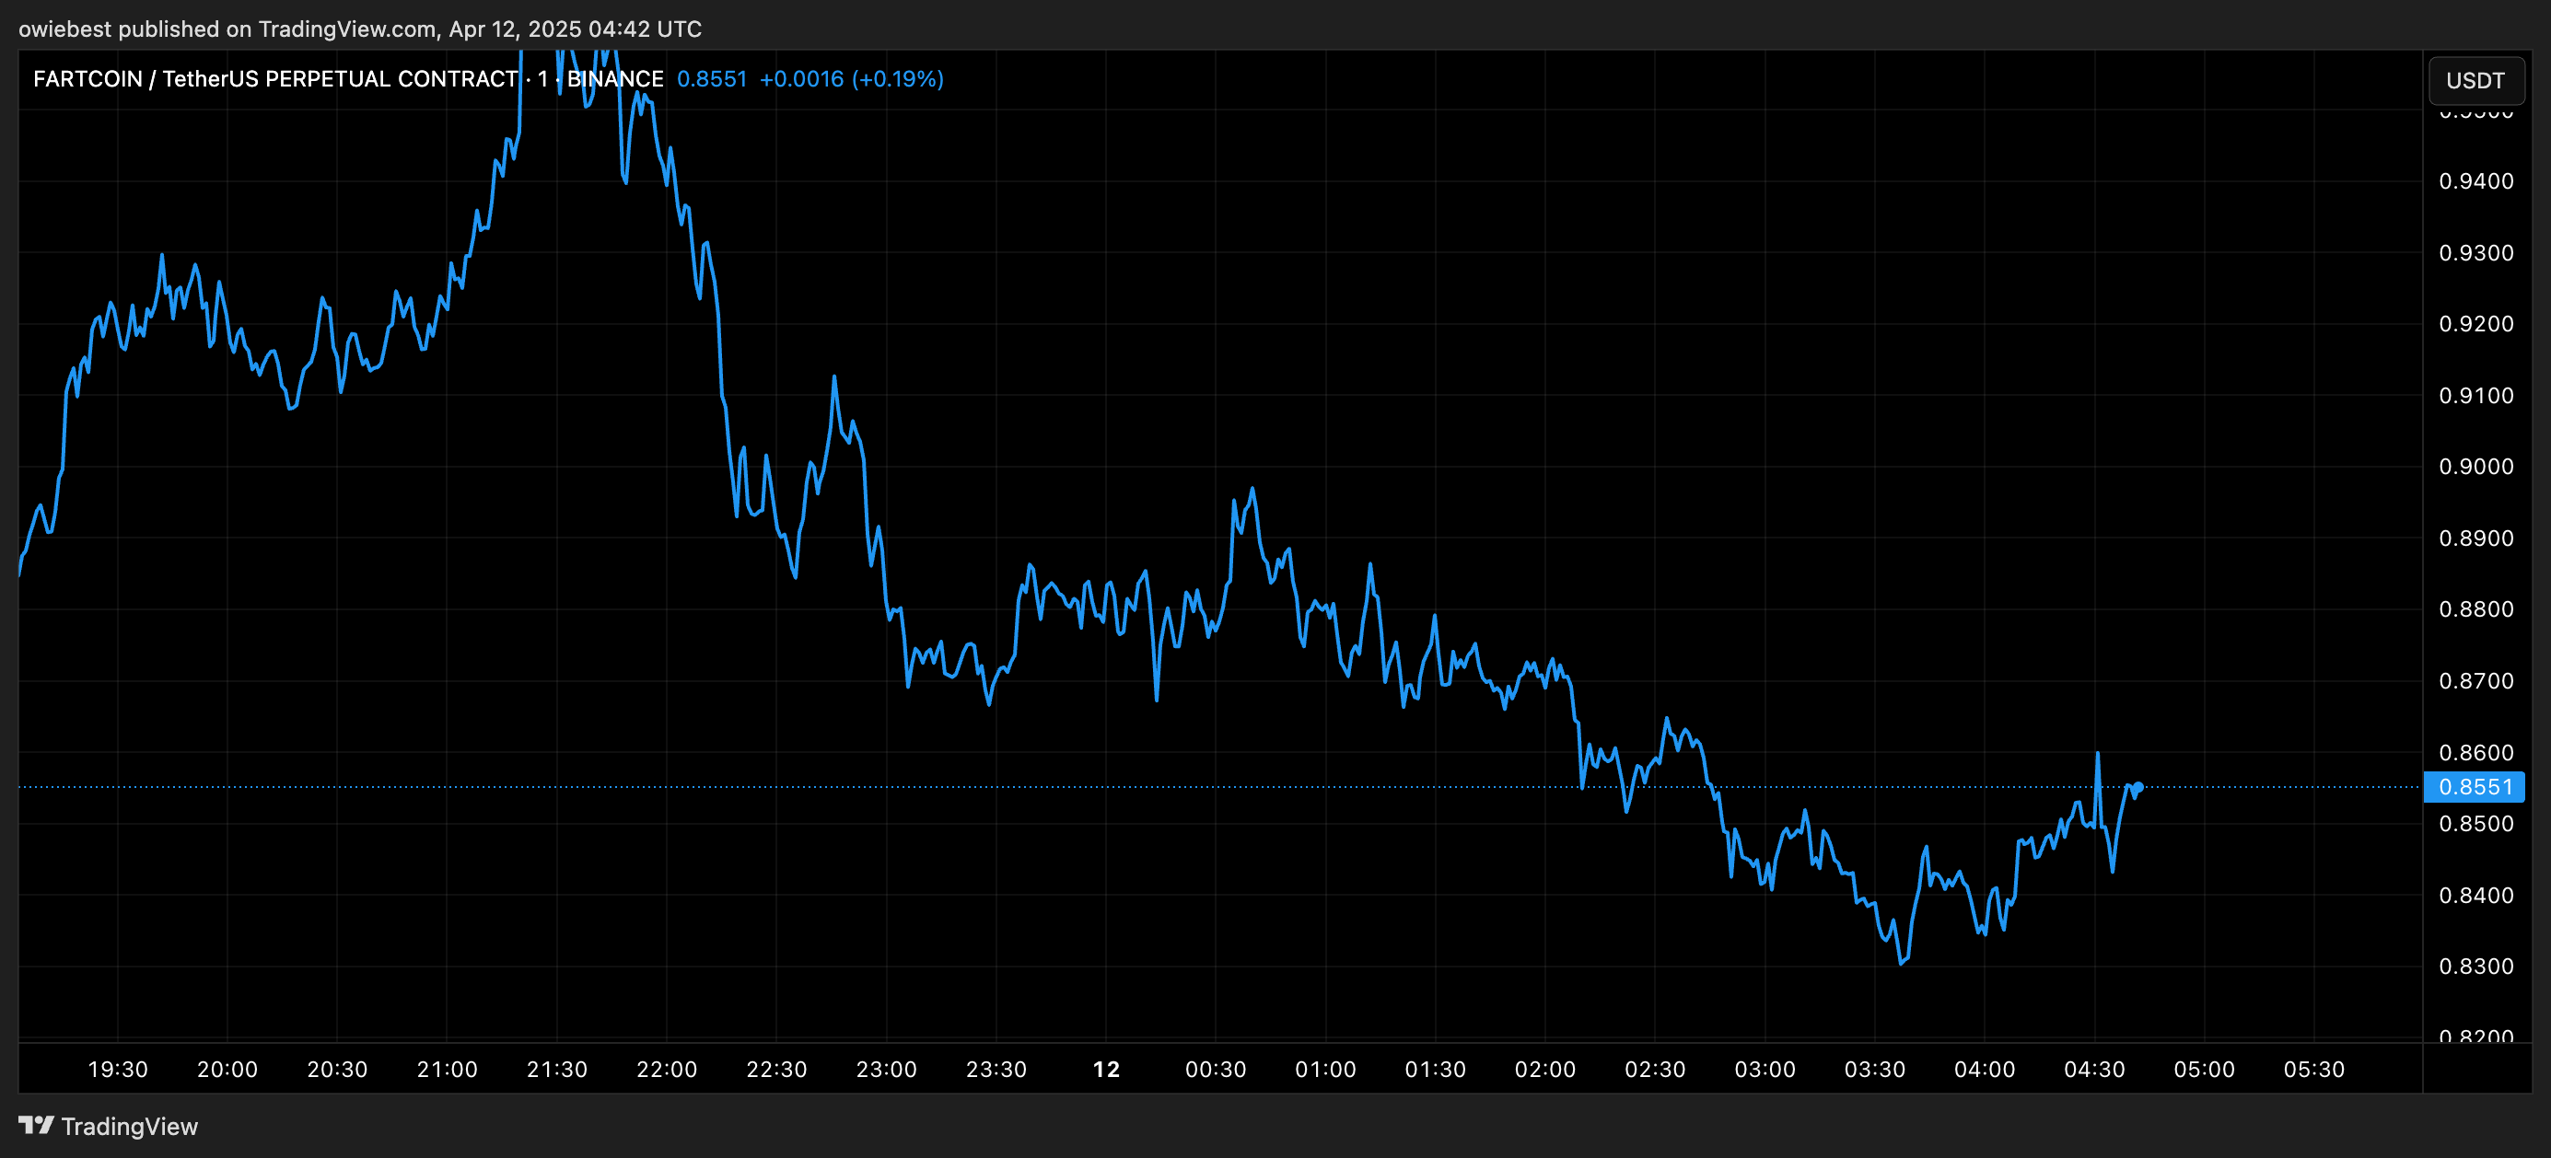Click the 23:30 time axis label
2551x1158 pixels.
[996, 1069]
